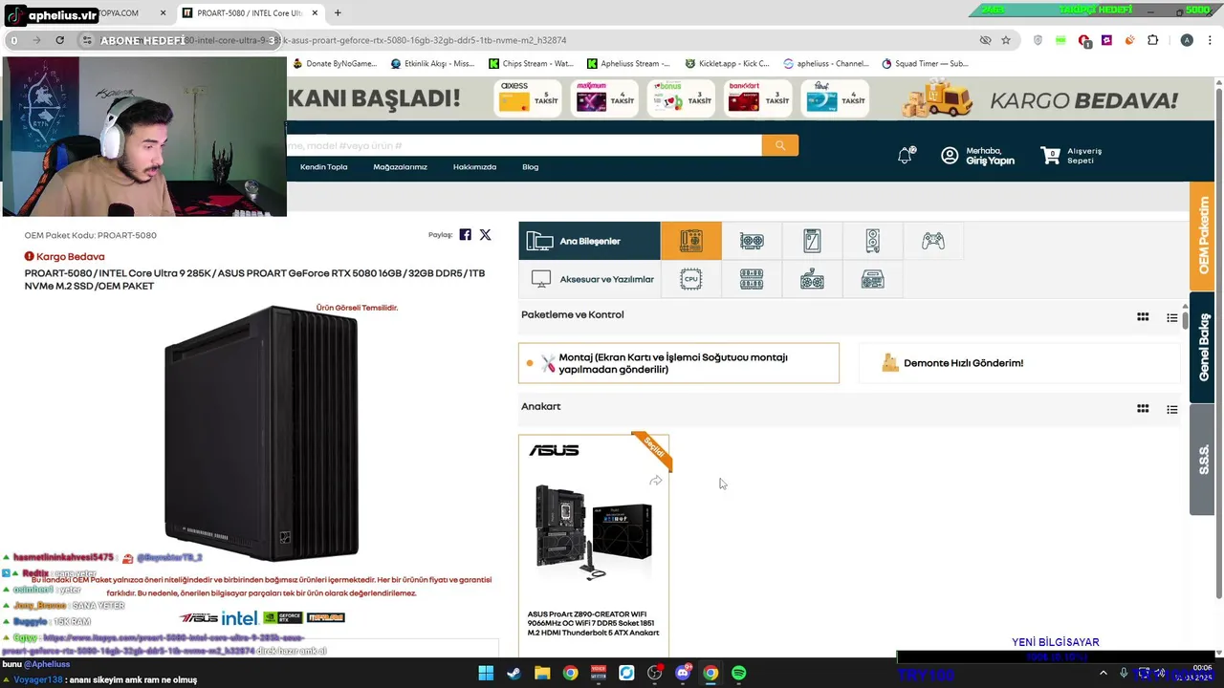Select the cooler fan component icon
The image size is (1224, 688).
812,279
